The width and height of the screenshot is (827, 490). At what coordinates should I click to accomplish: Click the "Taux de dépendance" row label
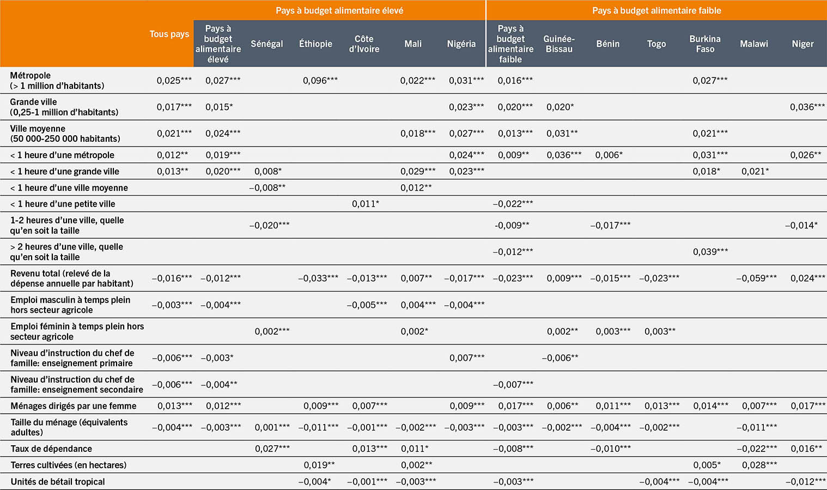coord(51,449)
